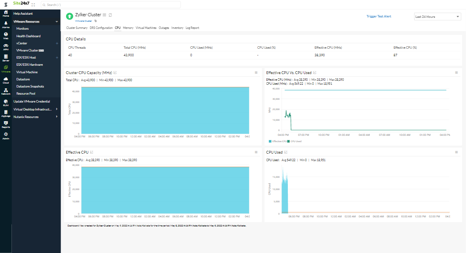Select the Reports icon in the navigation rail
Screen dimensions: 466x253
(x=6, y=125)
